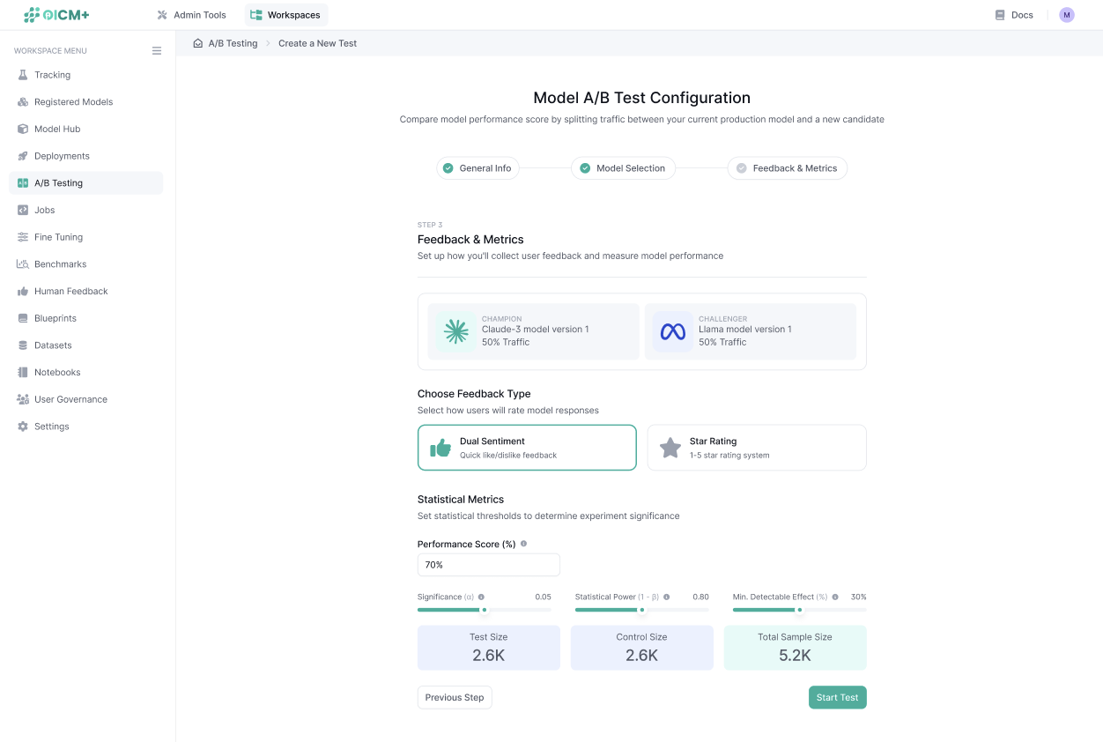Select Dual Sentiment feedback type
The width and height of the screenshot is (1103, 742).
coord(527,448)
